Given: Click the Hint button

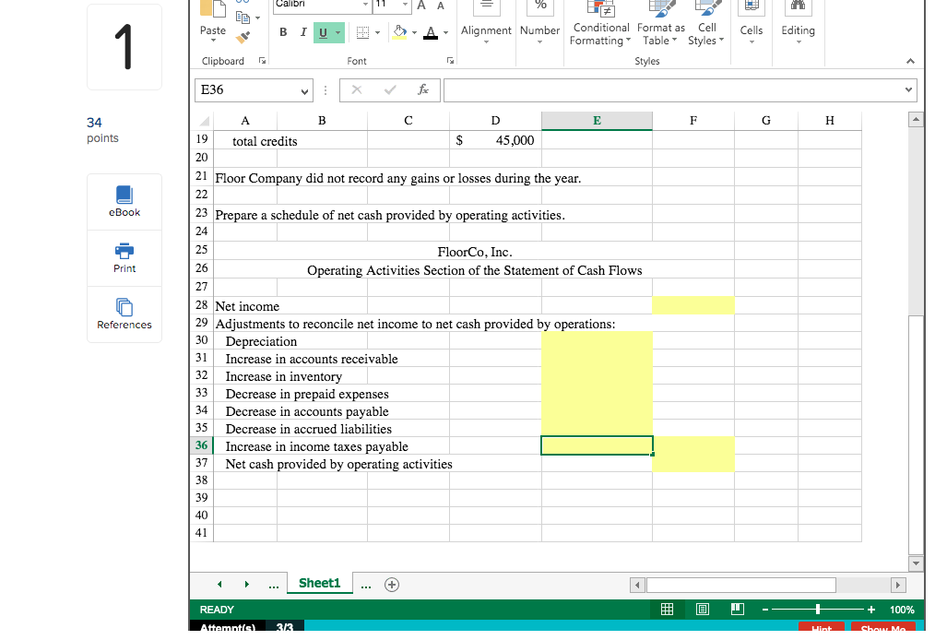Looking at the screenshot, I should [821, 627].
